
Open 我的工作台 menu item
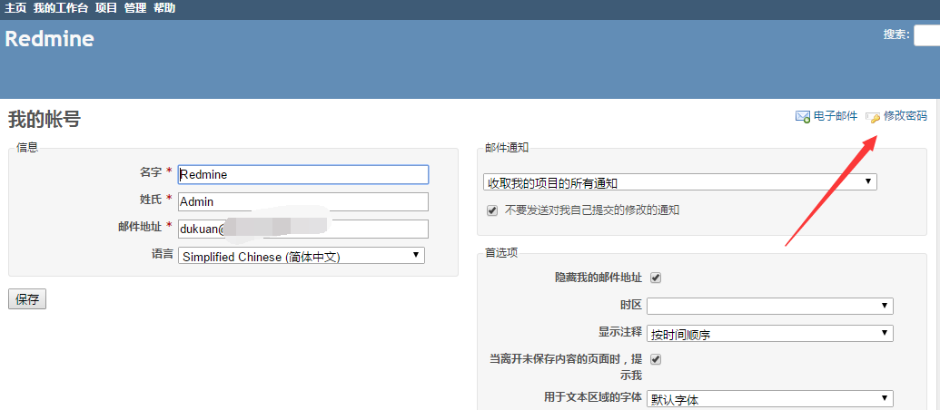pyautogui.click(x=61, y=8)
